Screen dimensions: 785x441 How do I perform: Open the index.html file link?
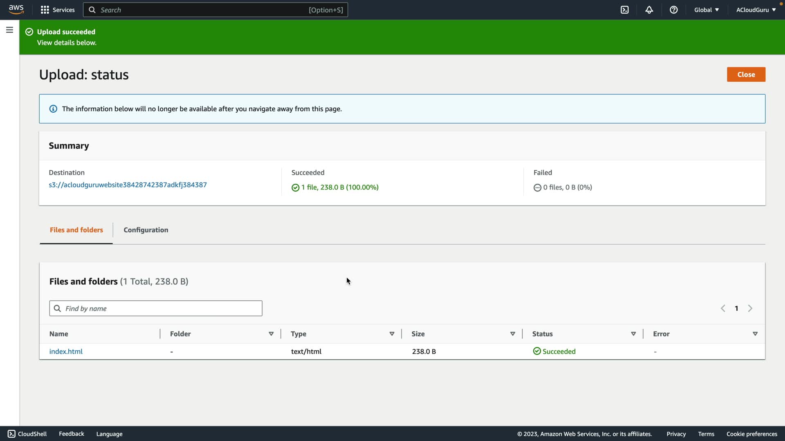pyautogui.click(x=66, y=351)
